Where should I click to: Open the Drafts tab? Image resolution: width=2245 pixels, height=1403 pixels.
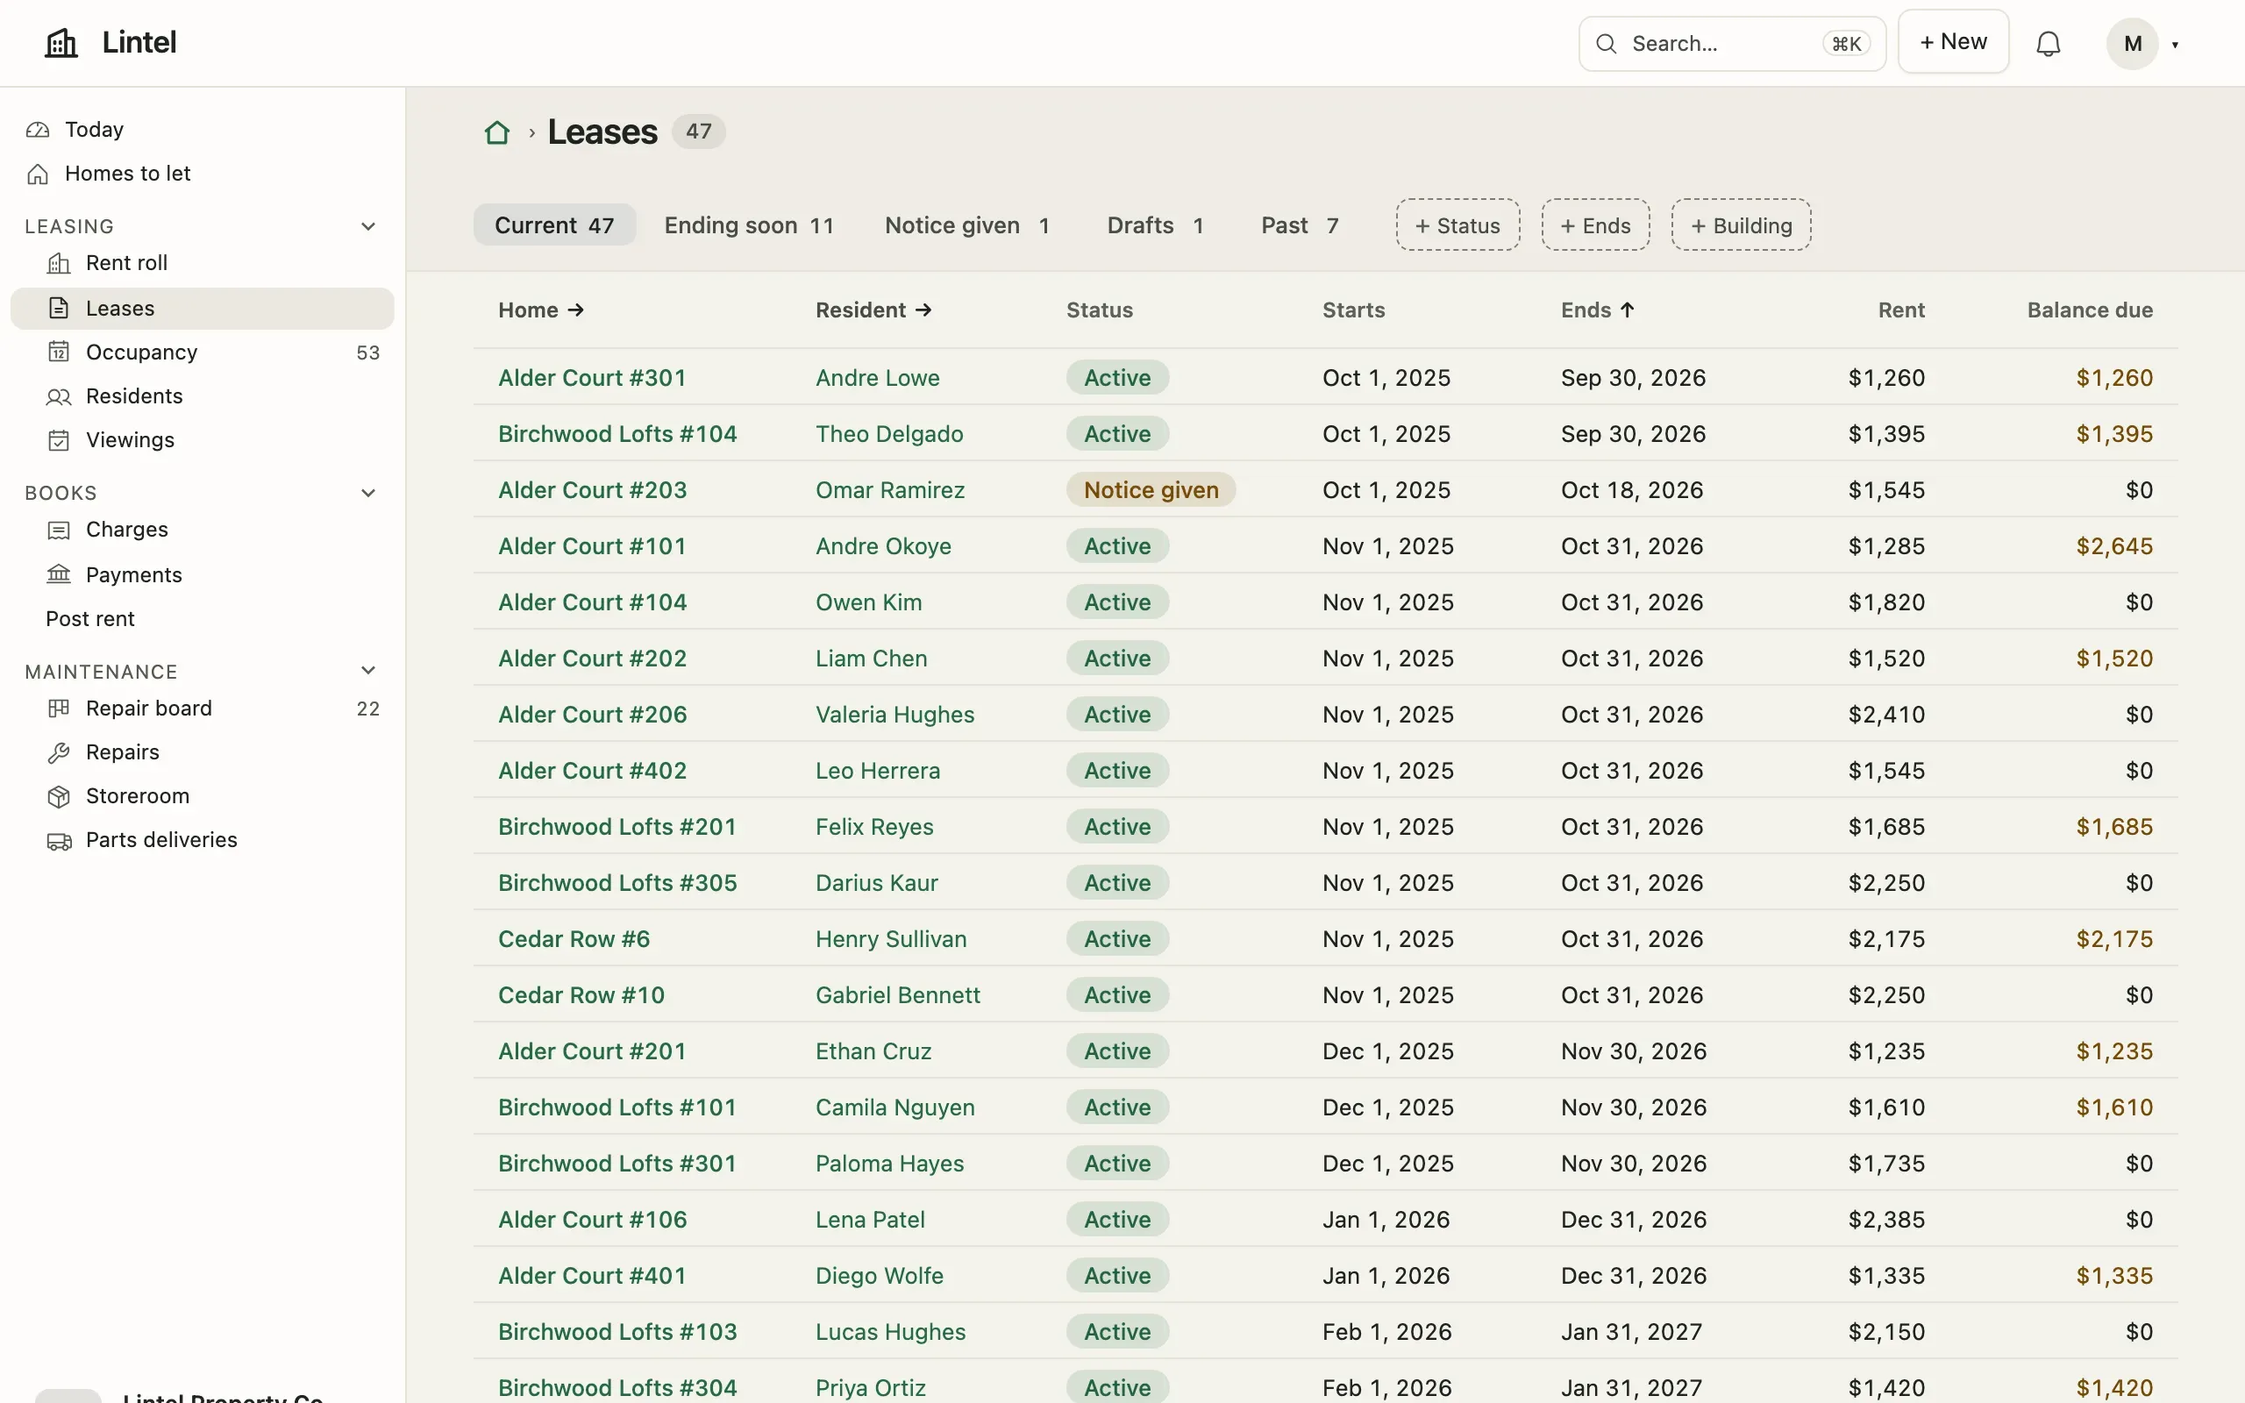pos(1155,225)
